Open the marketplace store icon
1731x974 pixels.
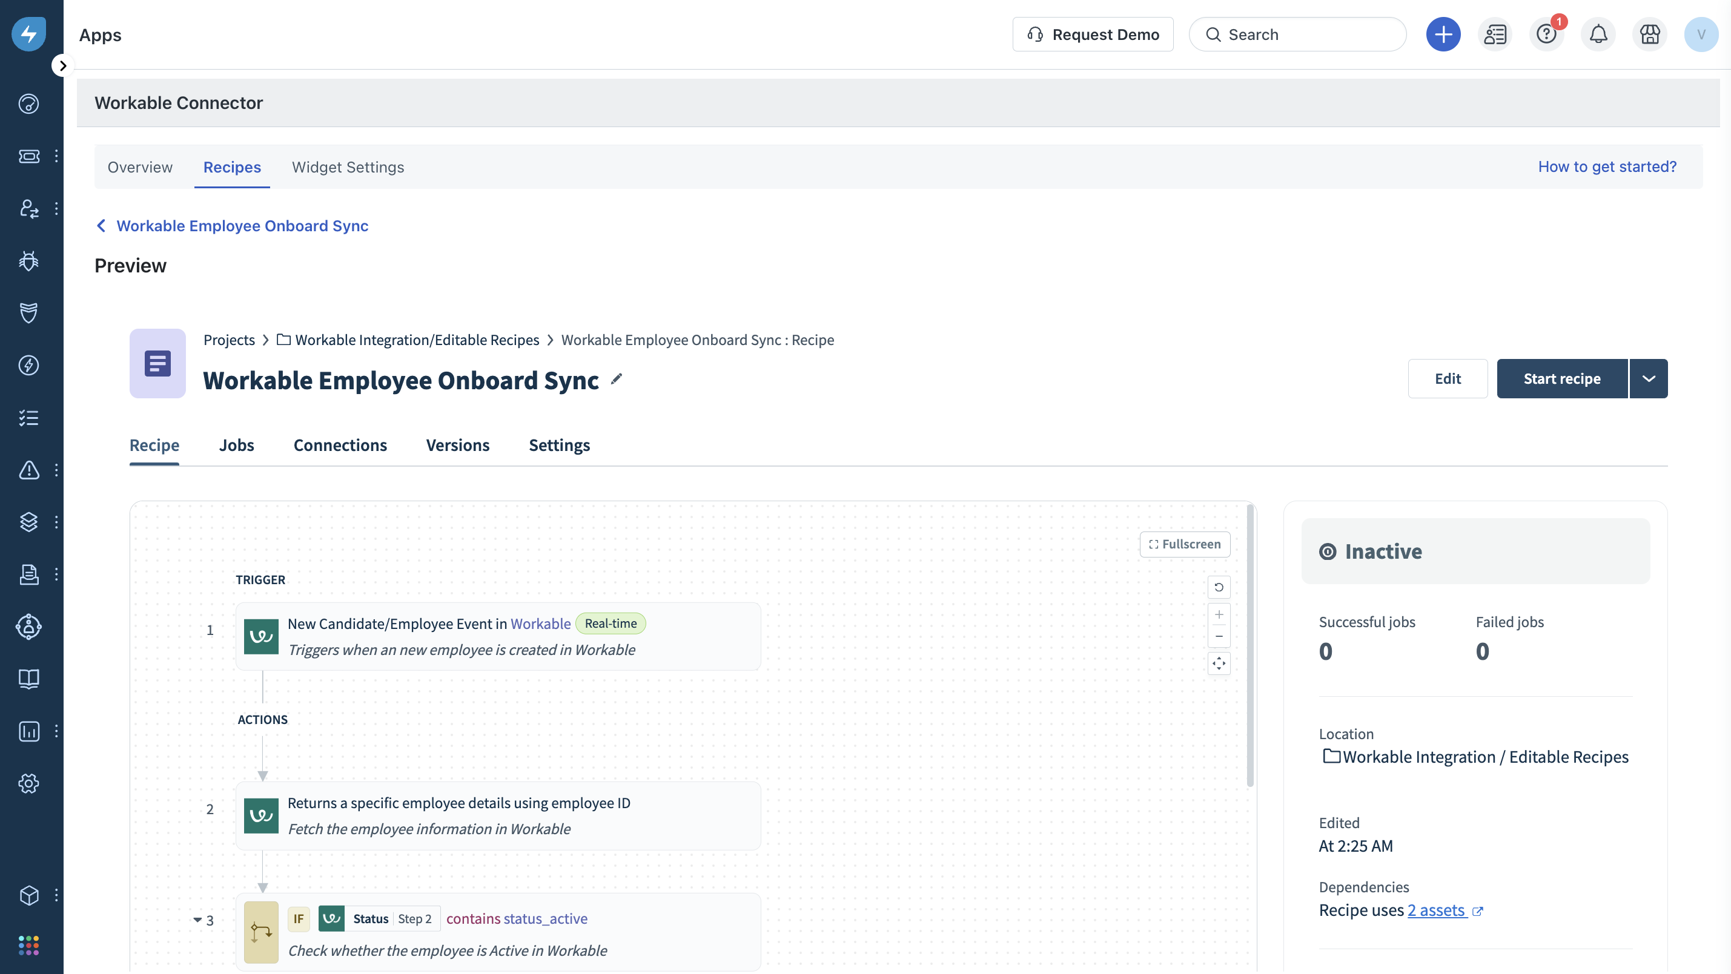click(1650, 35)
